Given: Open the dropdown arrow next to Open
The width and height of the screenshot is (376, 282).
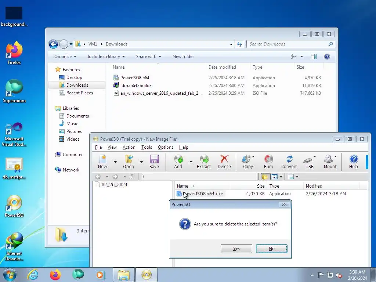Looking at the screenshot, I should tap(141, 162).
